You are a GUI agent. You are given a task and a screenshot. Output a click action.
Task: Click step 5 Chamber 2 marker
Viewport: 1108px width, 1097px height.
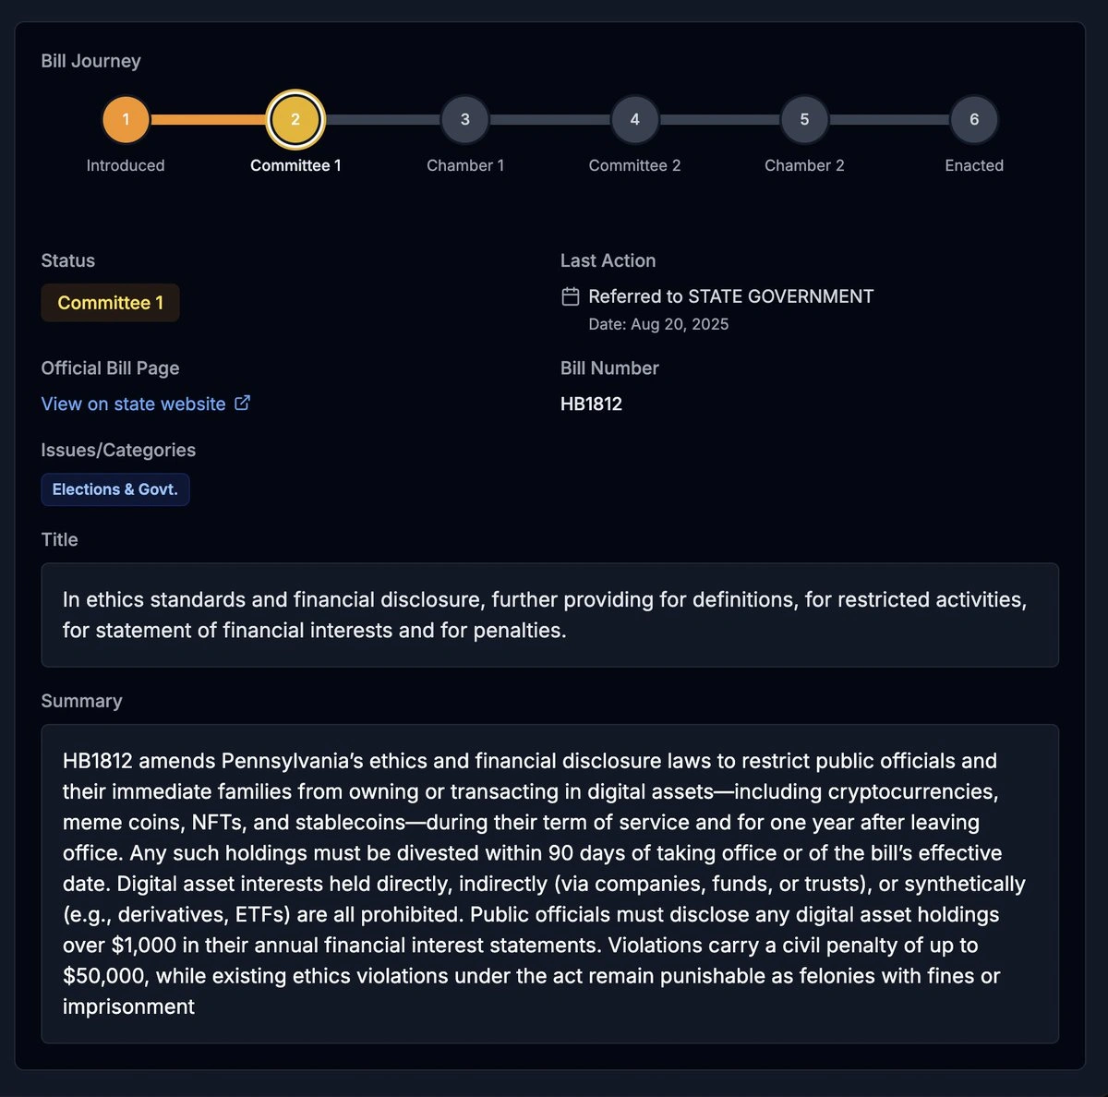click(x=804, y=120)
